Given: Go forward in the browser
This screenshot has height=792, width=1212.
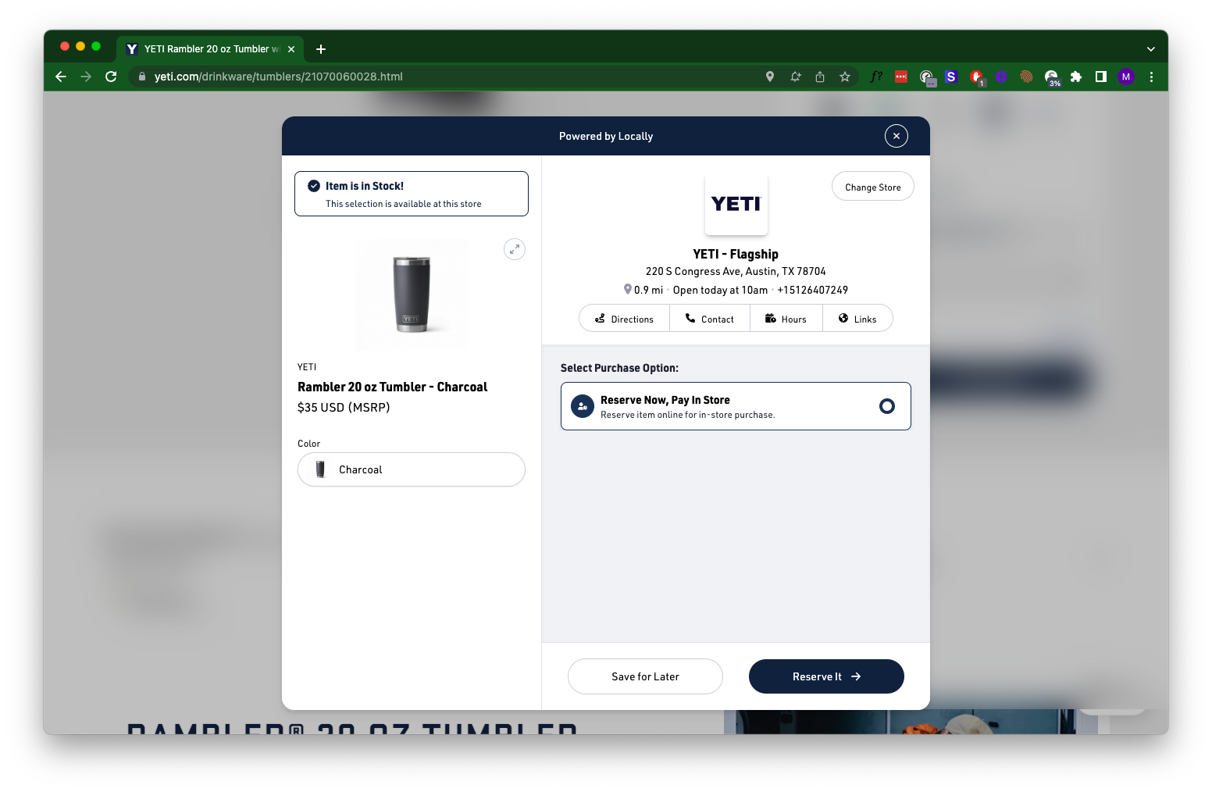Looking at the screenshot, I should [x=86, y=77].
